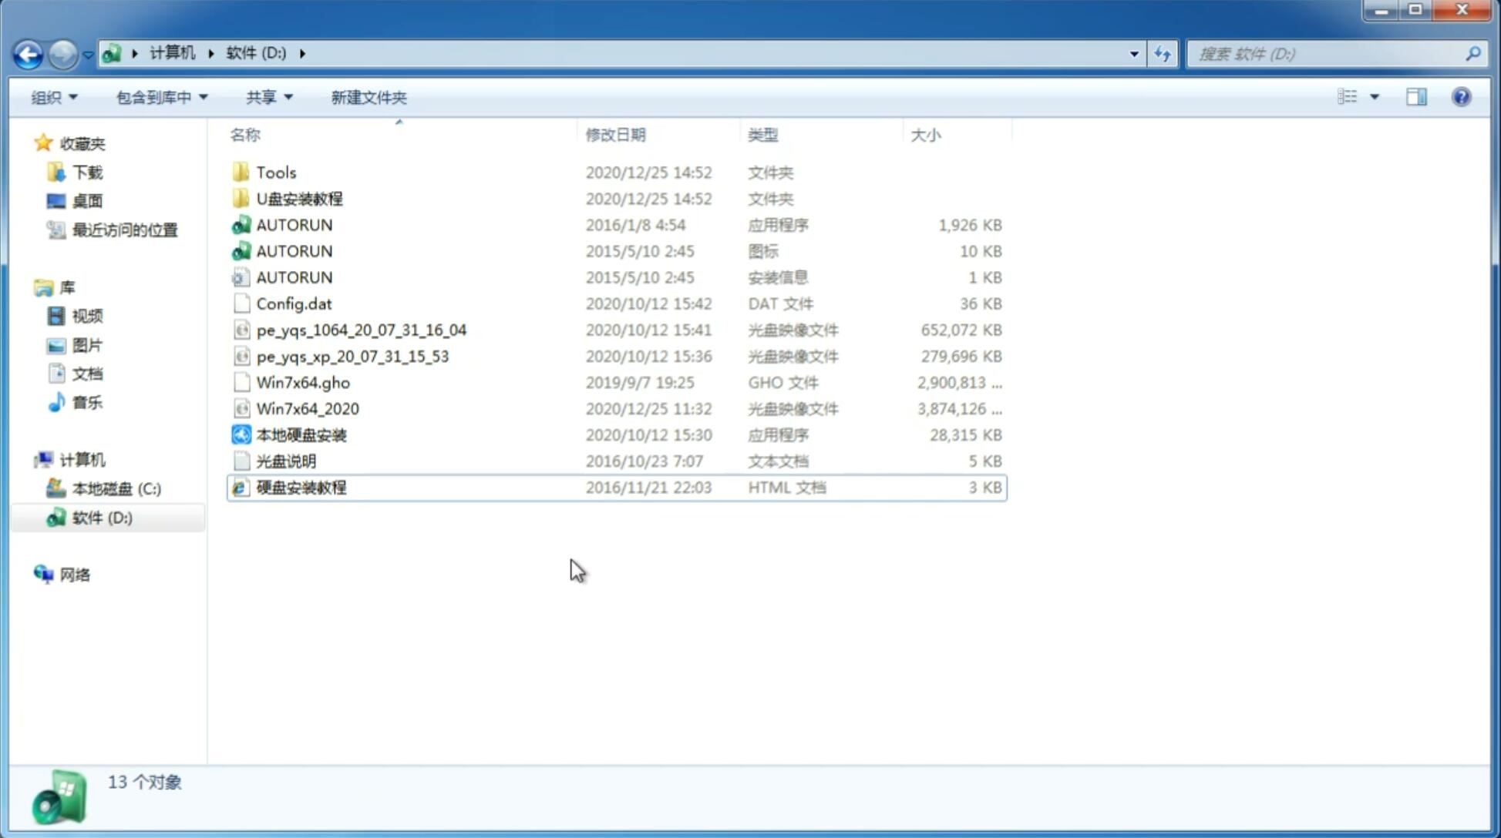Open the U盘安装教程 folder
This screenshot has width=1501, height=838.
(x=300, y=199)
